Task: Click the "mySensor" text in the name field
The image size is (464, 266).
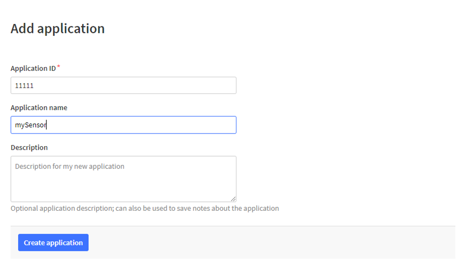Action: [30, 125]
